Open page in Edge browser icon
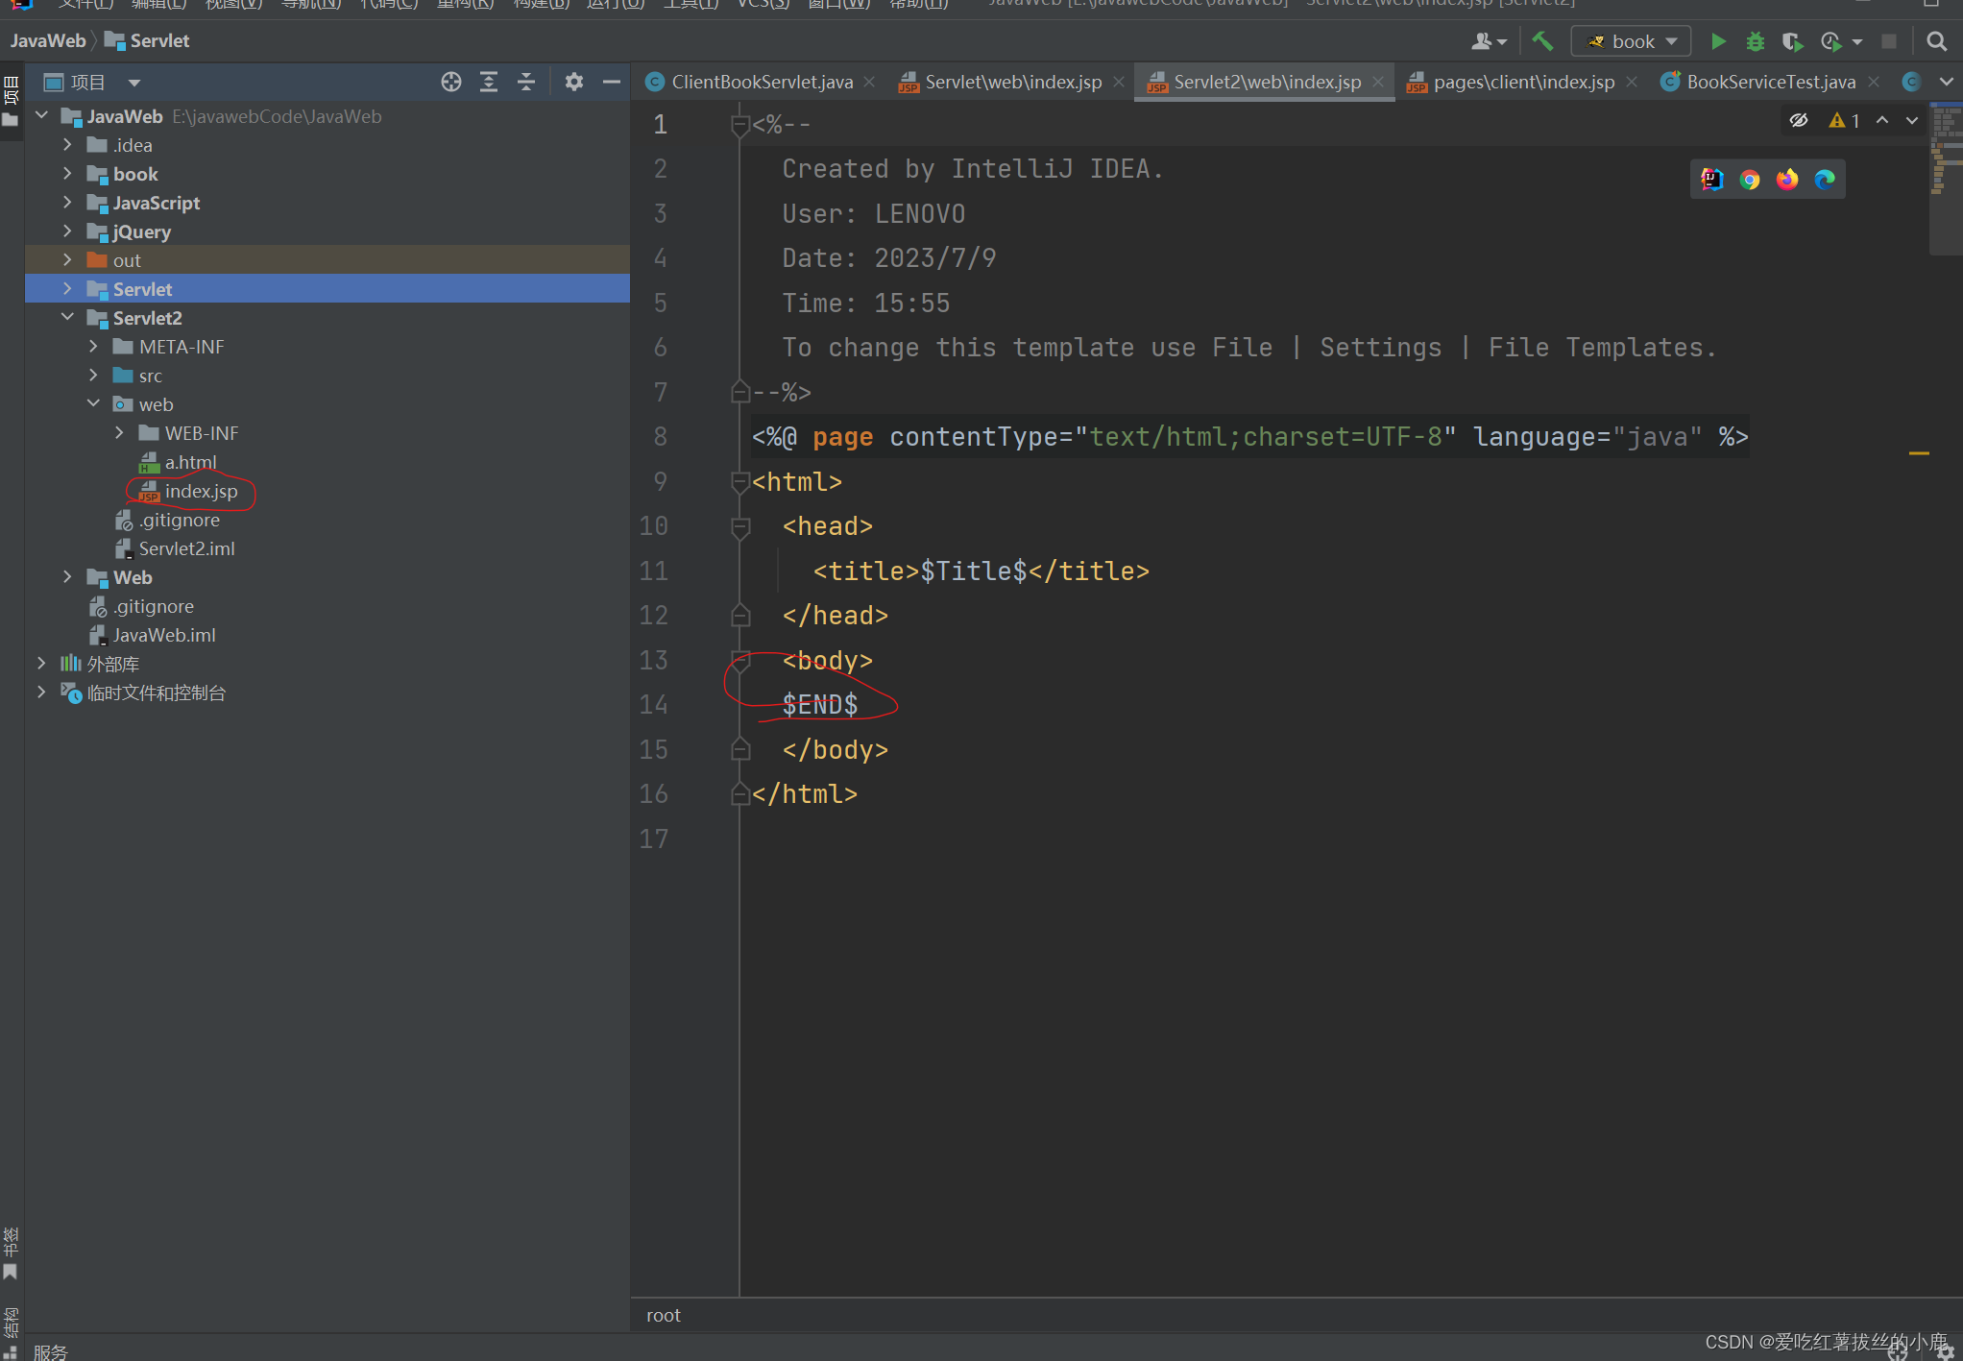Image resolution: width=1963 pixels, height=1361 pixels. coord(1824,180)
